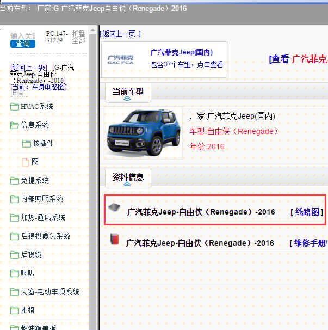Viewport: 328px width, 330px height.
Task: Expand 加热-通风系统 in the tree
Action: tap(43, 218)
